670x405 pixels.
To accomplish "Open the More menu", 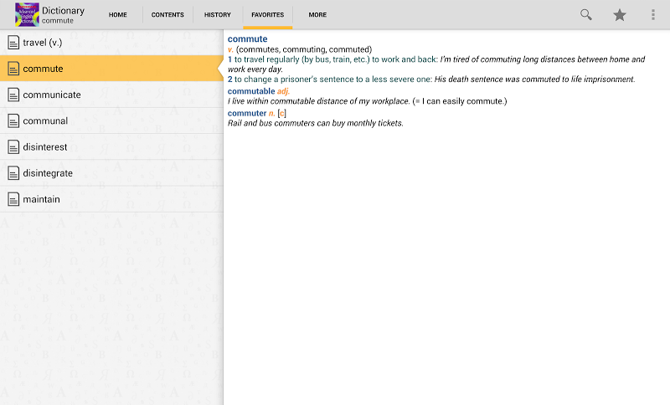I will pos(317,15).
